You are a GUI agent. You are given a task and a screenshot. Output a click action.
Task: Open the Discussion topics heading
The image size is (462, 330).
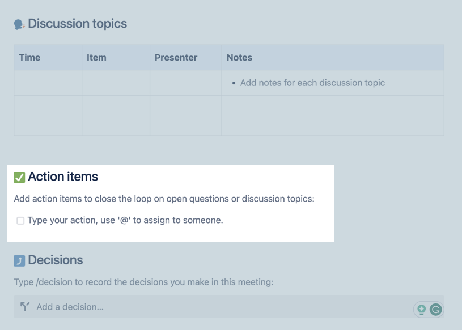click(75, 23)
